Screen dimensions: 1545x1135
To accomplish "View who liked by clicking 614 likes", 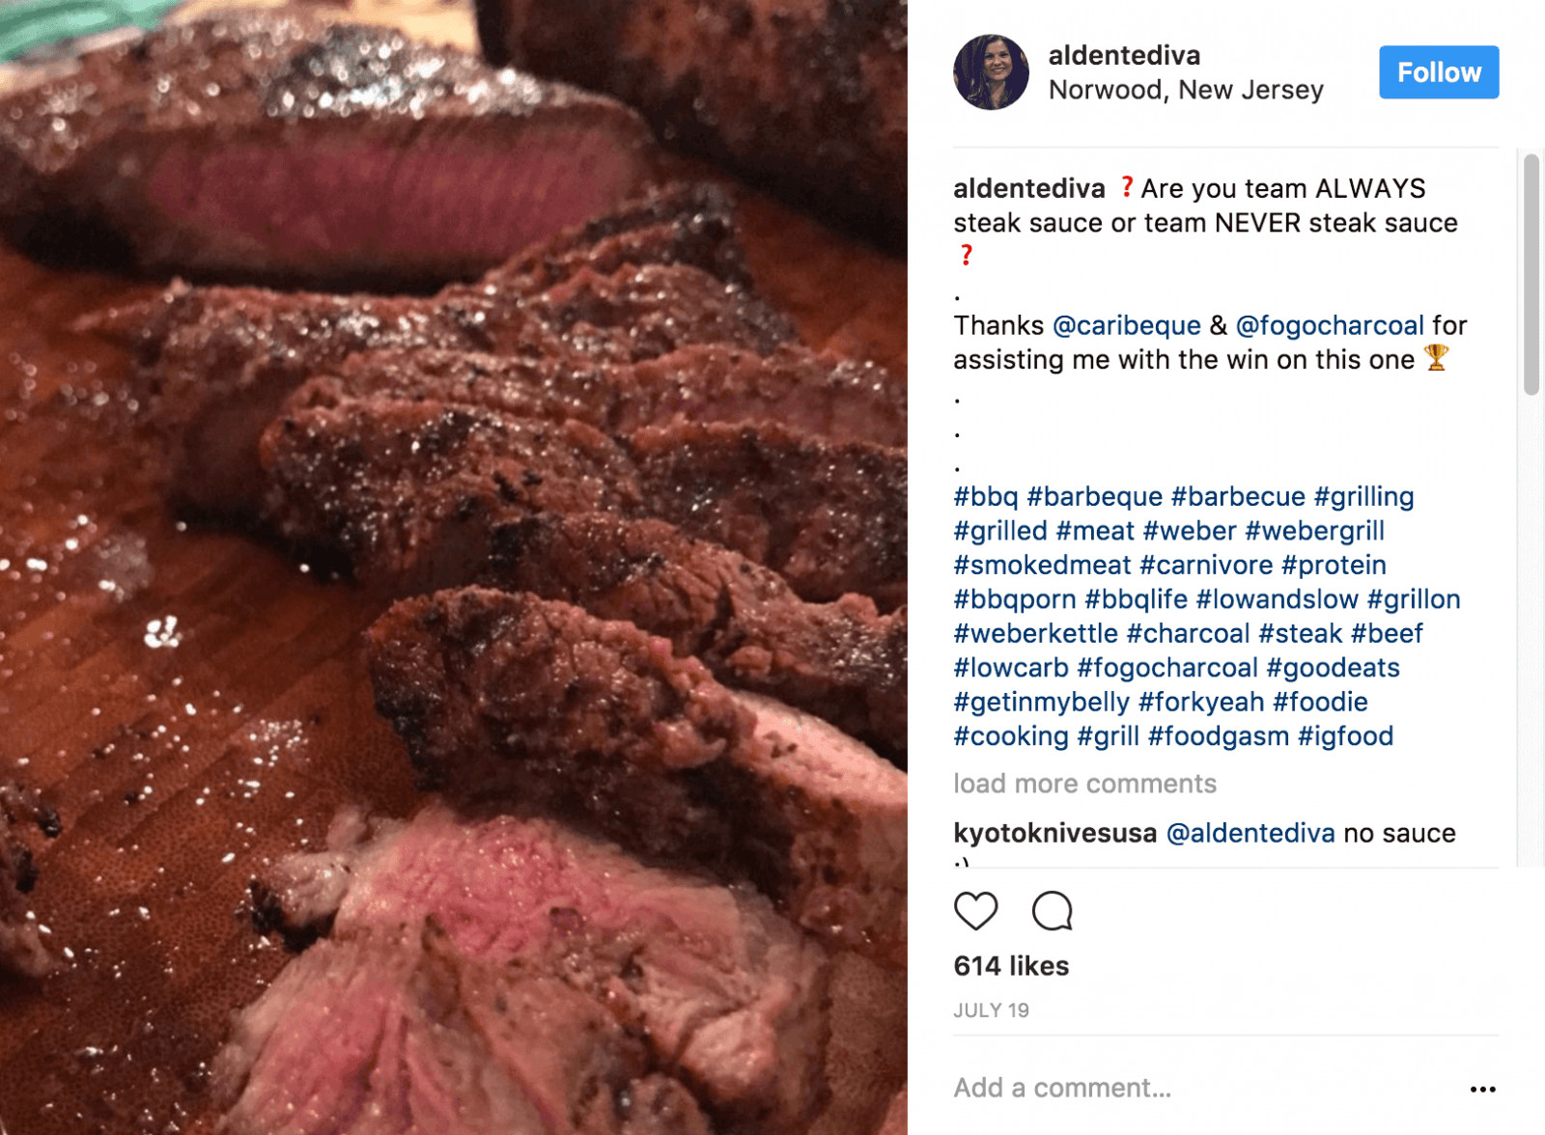I will point(1010,965).
